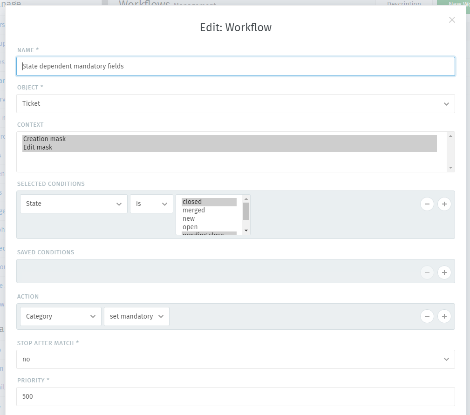Select 'open' in state value list
This screenshot has width=470, height=415.
pyautogui.click(x=209, y=227)
